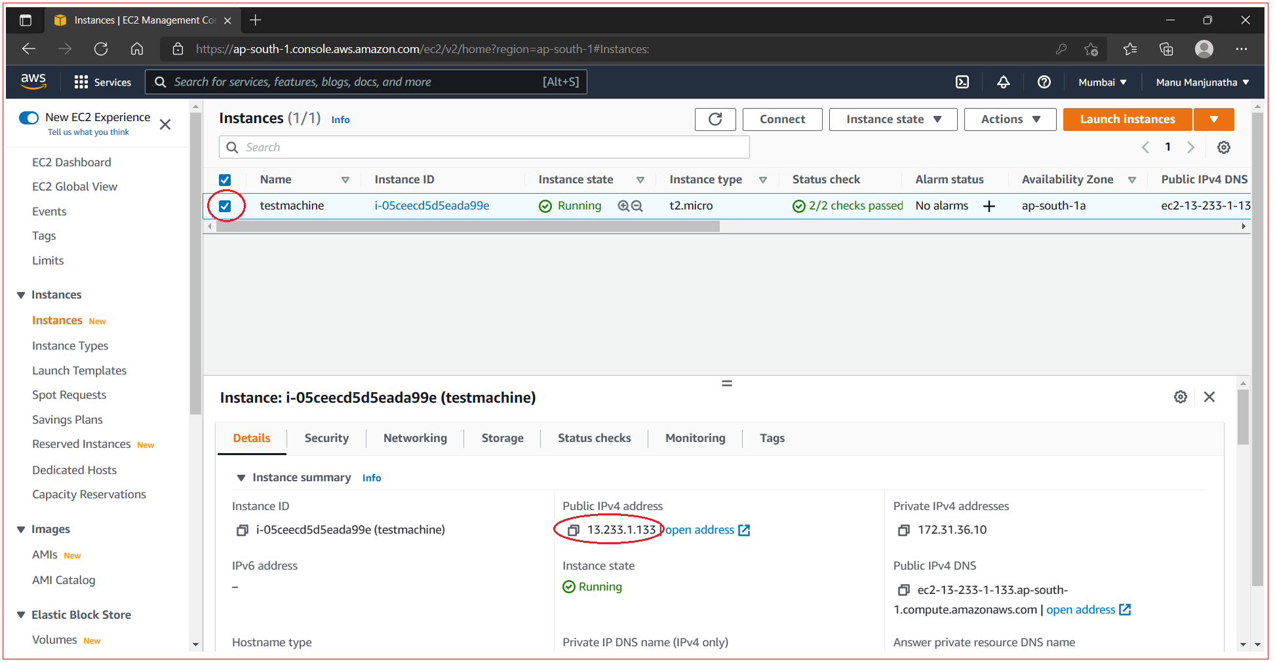The width and height of the screenshot is (1275, 662).
Task: Focus the AWS services search box
Action: pos(366,82)
